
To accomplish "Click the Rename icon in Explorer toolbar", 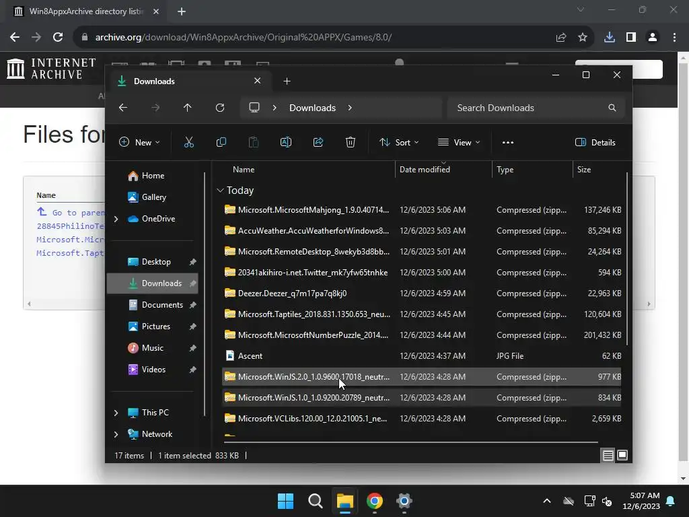I will coord(285,142).
